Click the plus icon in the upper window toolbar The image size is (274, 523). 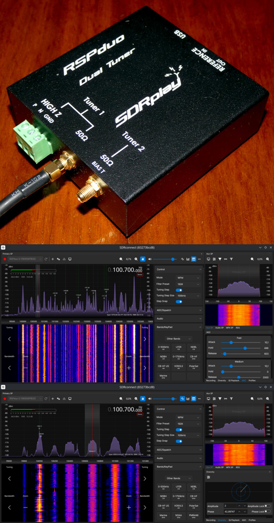[x=52, y=259]
